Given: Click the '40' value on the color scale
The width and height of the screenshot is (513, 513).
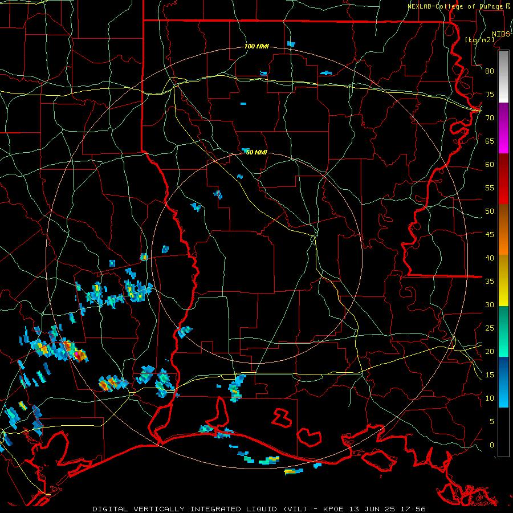Looking at the screenshot, I should tap(490, 258).
